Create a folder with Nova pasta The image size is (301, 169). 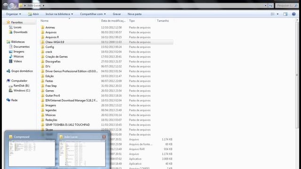click(x=135, y=14)
